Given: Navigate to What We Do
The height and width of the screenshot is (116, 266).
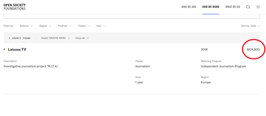Looking at the screenshot, I should (x=232, y=7).
